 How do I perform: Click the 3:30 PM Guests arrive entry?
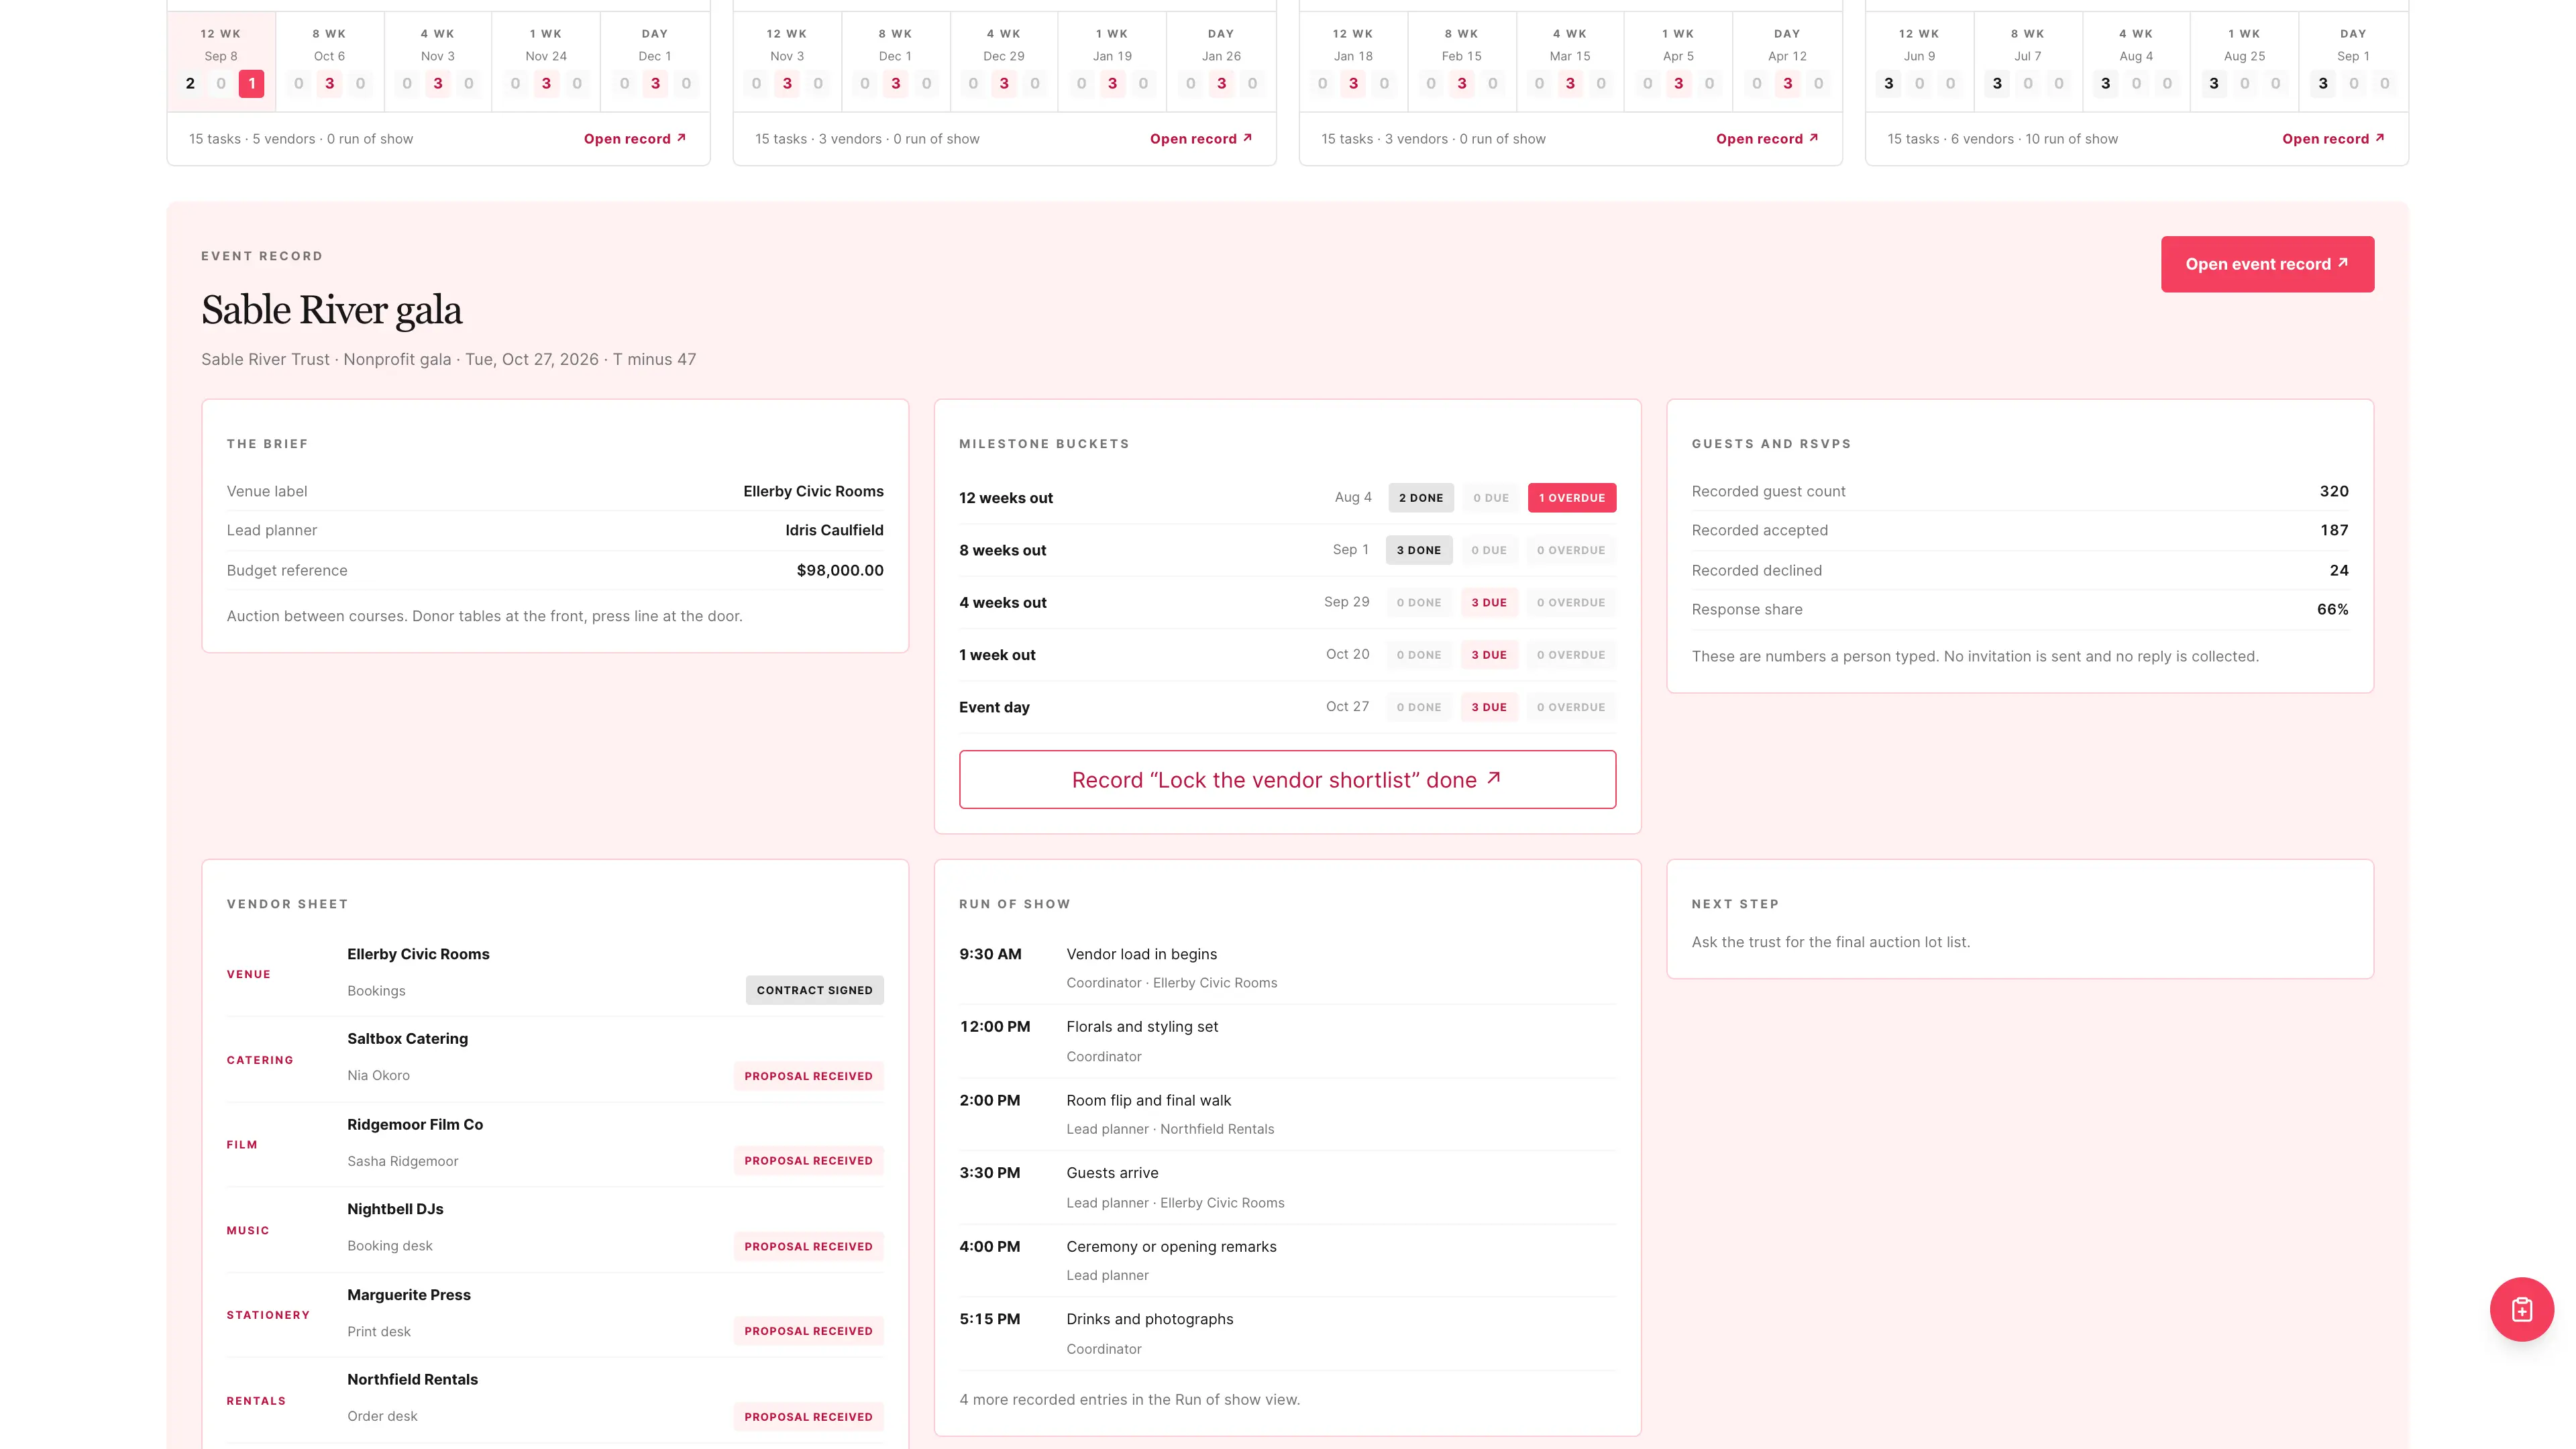tap(1287, 1187)
